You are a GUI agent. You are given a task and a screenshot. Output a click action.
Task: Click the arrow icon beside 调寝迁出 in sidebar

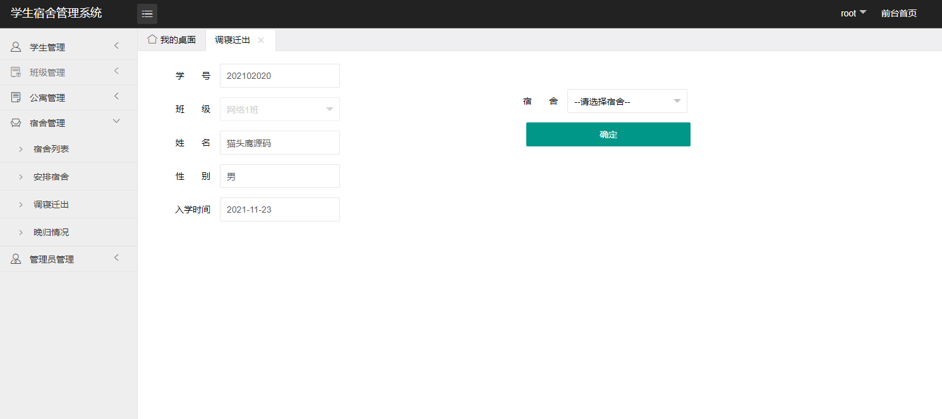point(21,204)
